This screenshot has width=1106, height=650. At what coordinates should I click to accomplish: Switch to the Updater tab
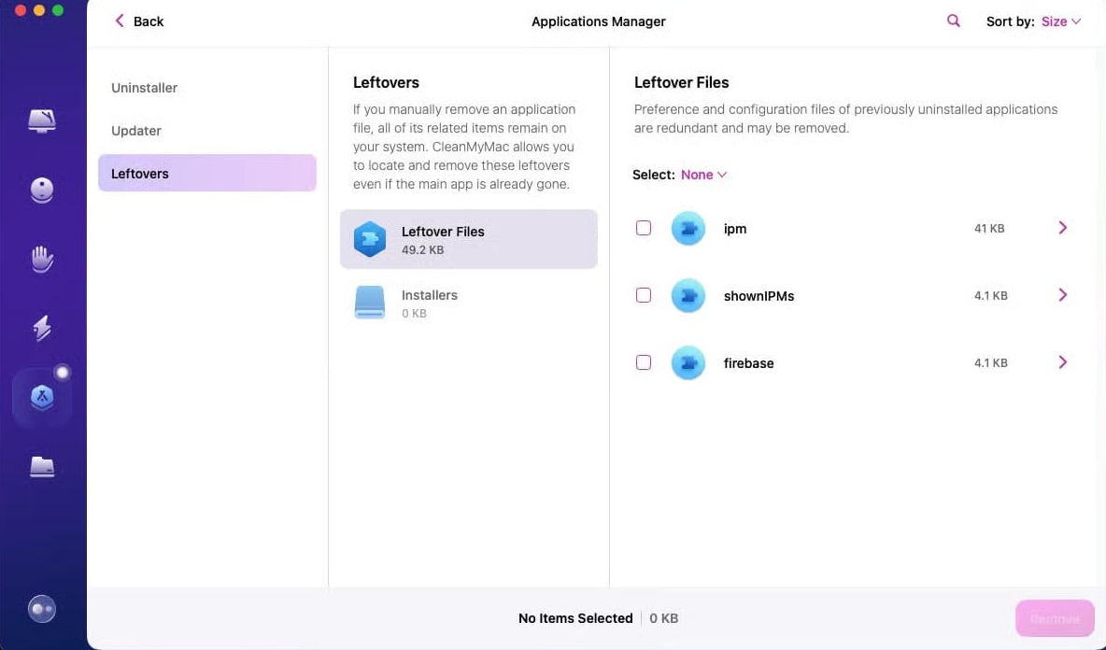pos(207,131)
